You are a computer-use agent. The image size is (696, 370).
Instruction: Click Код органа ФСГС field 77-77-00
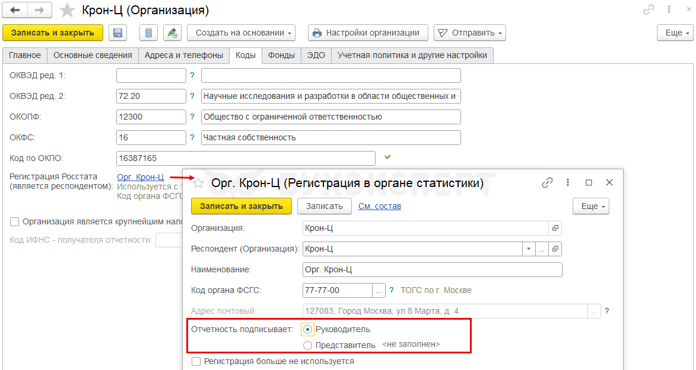338,290
